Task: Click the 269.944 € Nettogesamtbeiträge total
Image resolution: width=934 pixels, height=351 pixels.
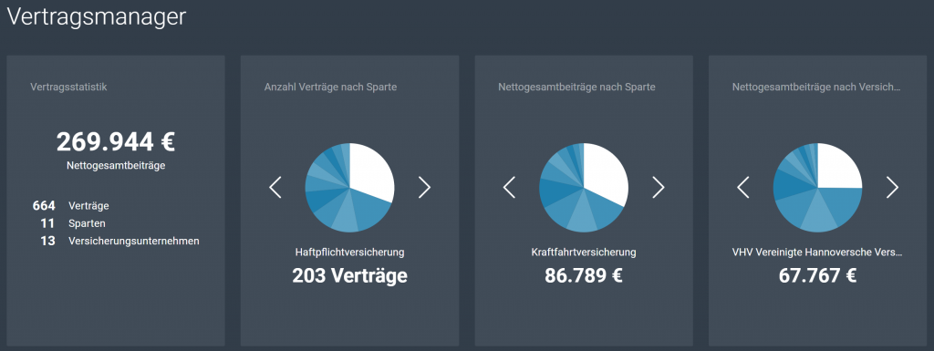Action: coord(116,141)
